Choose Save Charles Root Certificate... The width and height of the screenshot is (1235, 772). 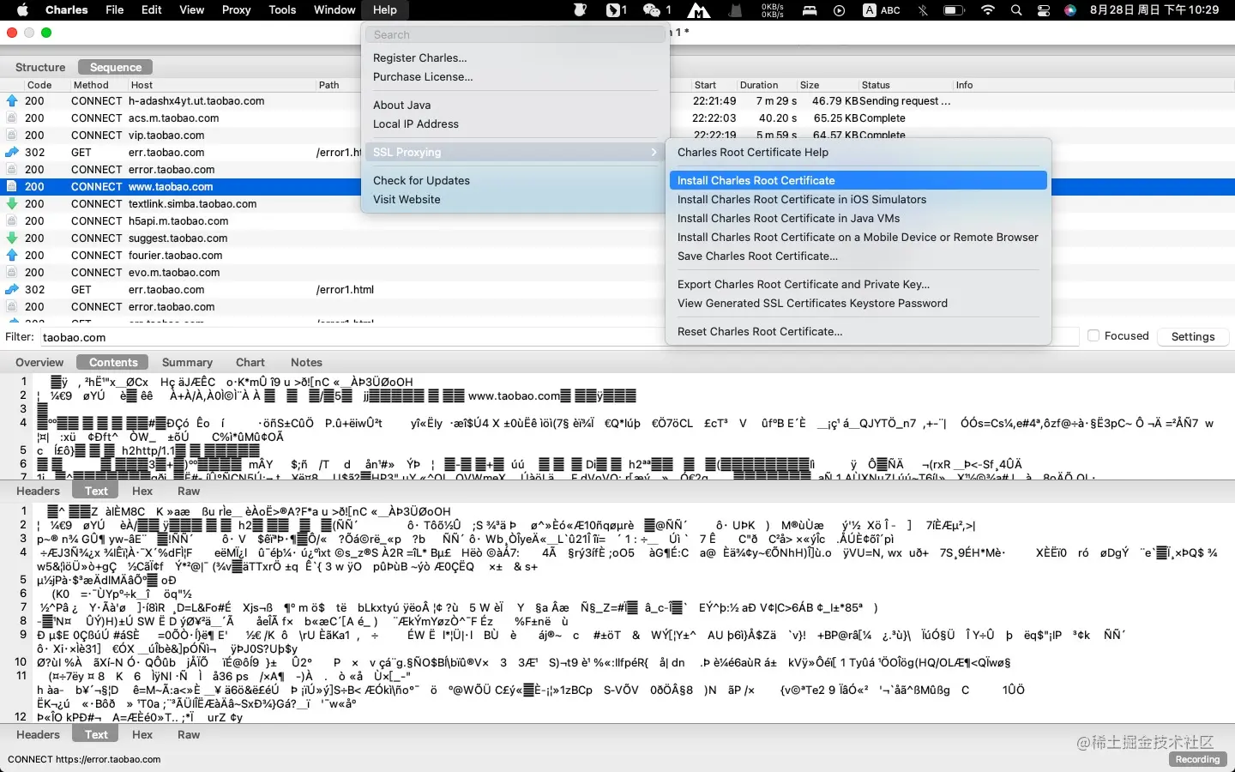(x=858, y=256)
